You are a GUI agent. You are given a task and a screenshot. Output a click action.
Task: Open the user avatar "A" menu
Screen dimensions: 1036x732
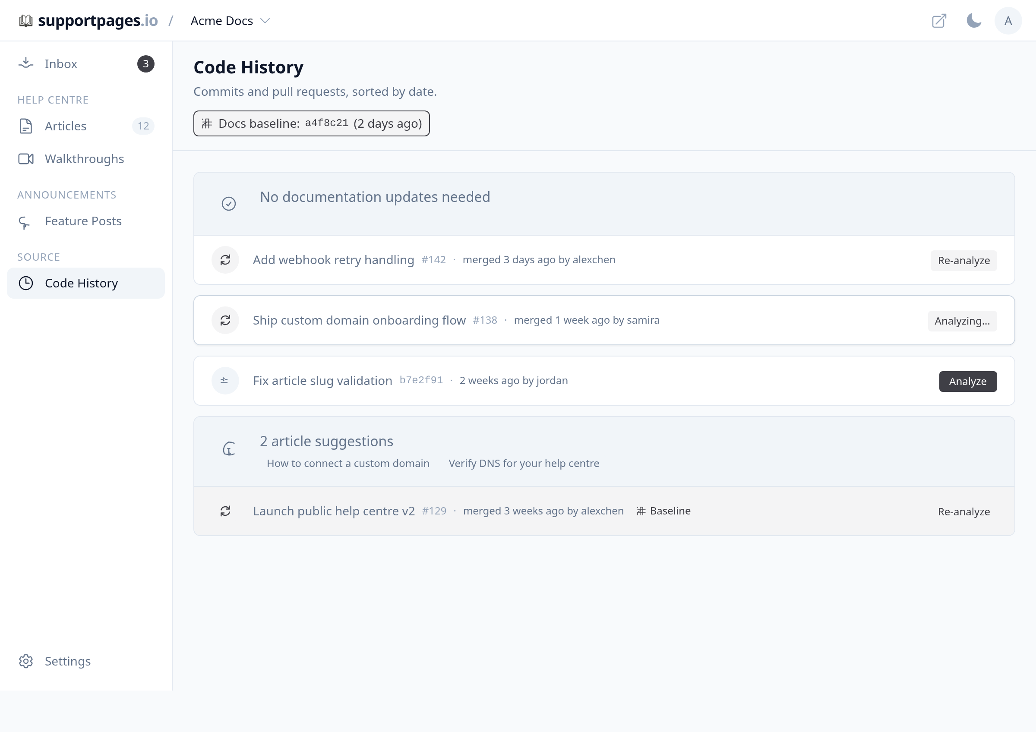(x=1008, y=21)
